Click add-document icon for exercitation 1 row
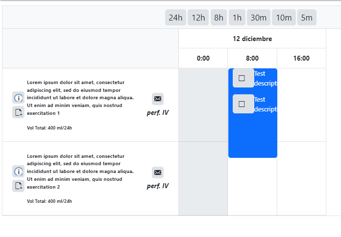Screen dimensions: 341x237 click(x=18, y=112)
